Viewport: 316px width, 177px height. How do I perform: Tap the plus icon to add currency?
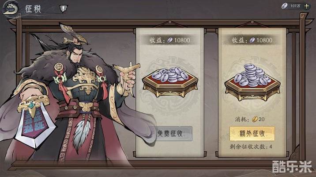[307, 6]
